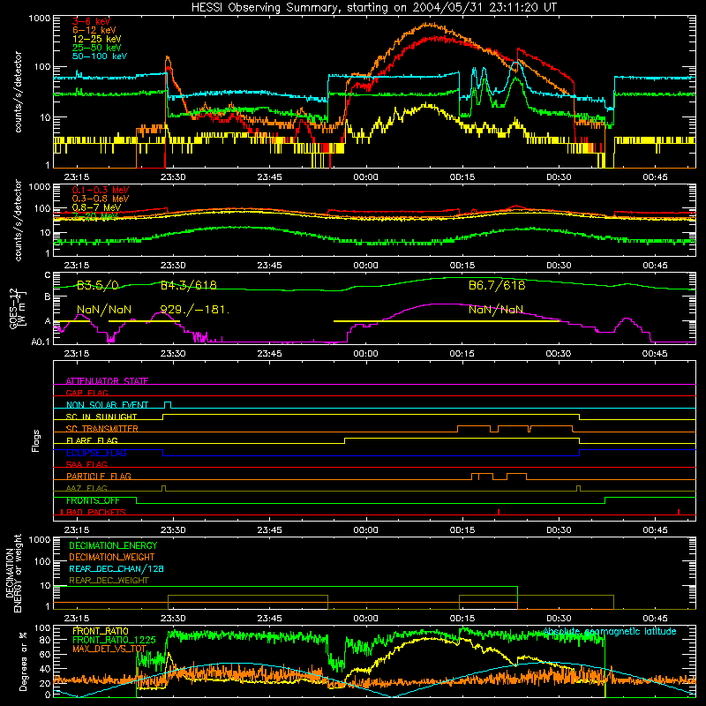
Task: Click the DECIMATION_WEIGHT legend label
Action: coord(112,557)
